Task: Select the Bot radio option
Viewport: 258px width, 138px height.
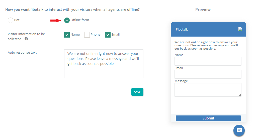Action: click(x=11, y=20)
